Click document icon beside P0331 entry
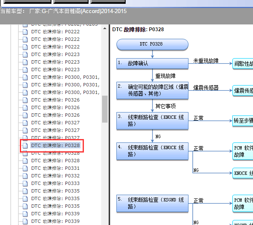Image resolution: width=253 pixels, height=225 pixels. coord(25,168)
